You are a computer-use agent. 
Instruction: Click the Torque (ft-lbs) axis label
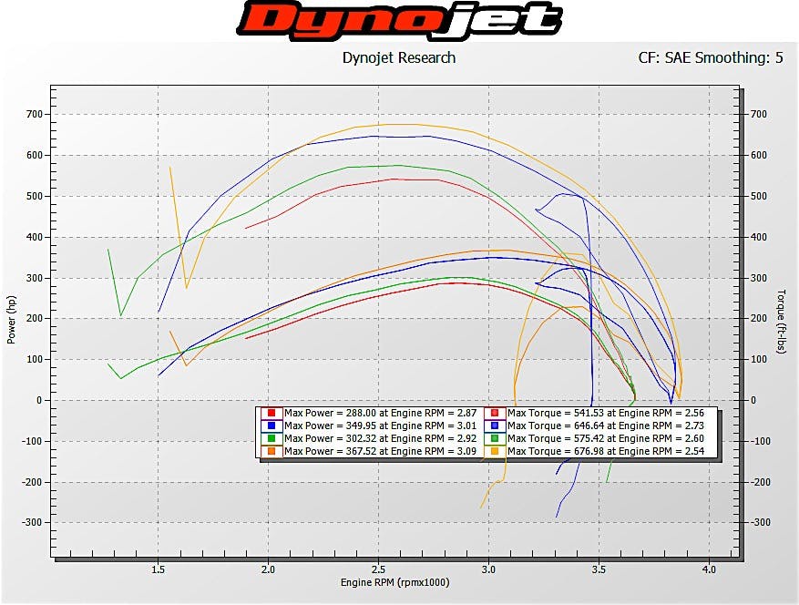[782, 320]
